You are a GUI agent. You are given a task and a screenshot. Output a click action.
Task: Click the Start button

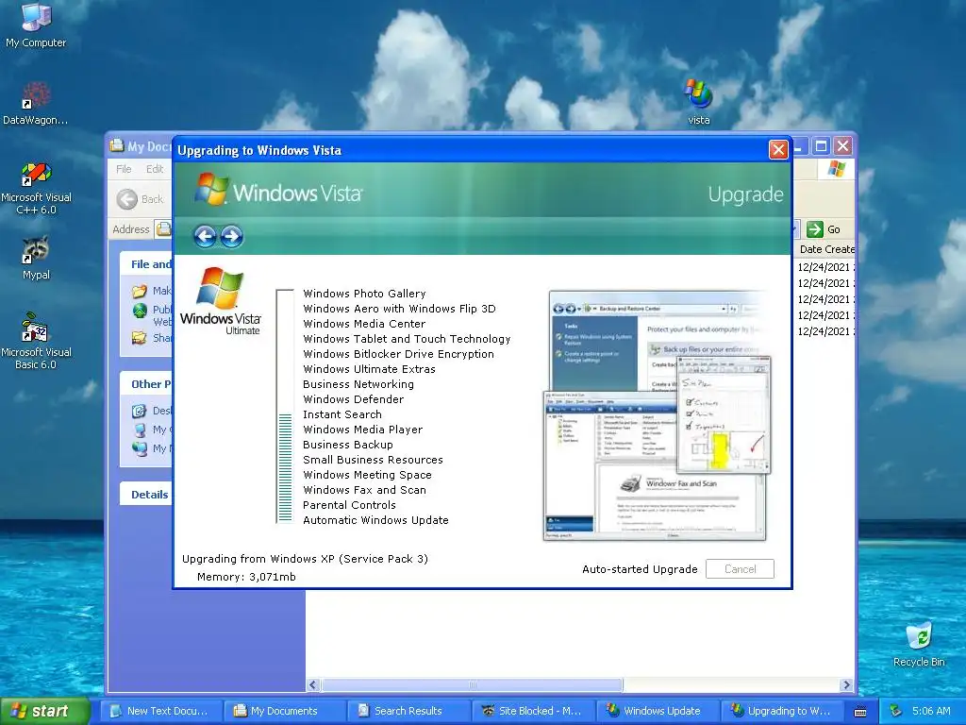pyautogui.click(x=44, y=711)
